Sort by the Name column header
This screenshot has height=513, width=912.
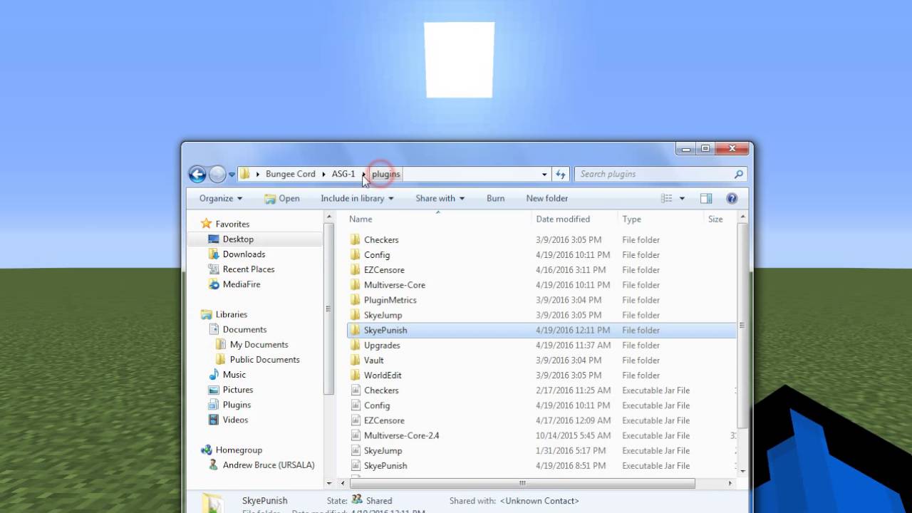coord(437,219)
